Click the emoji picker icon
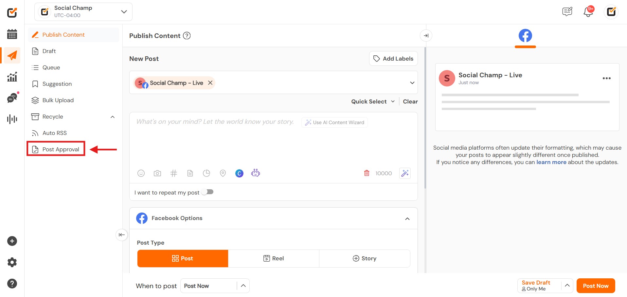 pos(141,173)
